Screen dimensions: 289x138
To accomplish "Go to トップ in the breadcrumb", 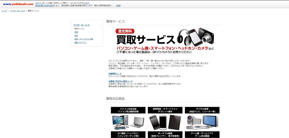I will click(4, 11).
